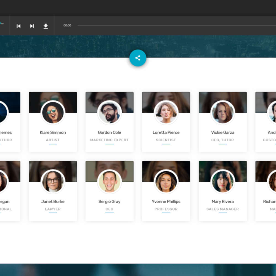Viewport: 276px width, 276px height.
Task: Go to Loretta Pierce's profile name
Action: coord(166,132)
